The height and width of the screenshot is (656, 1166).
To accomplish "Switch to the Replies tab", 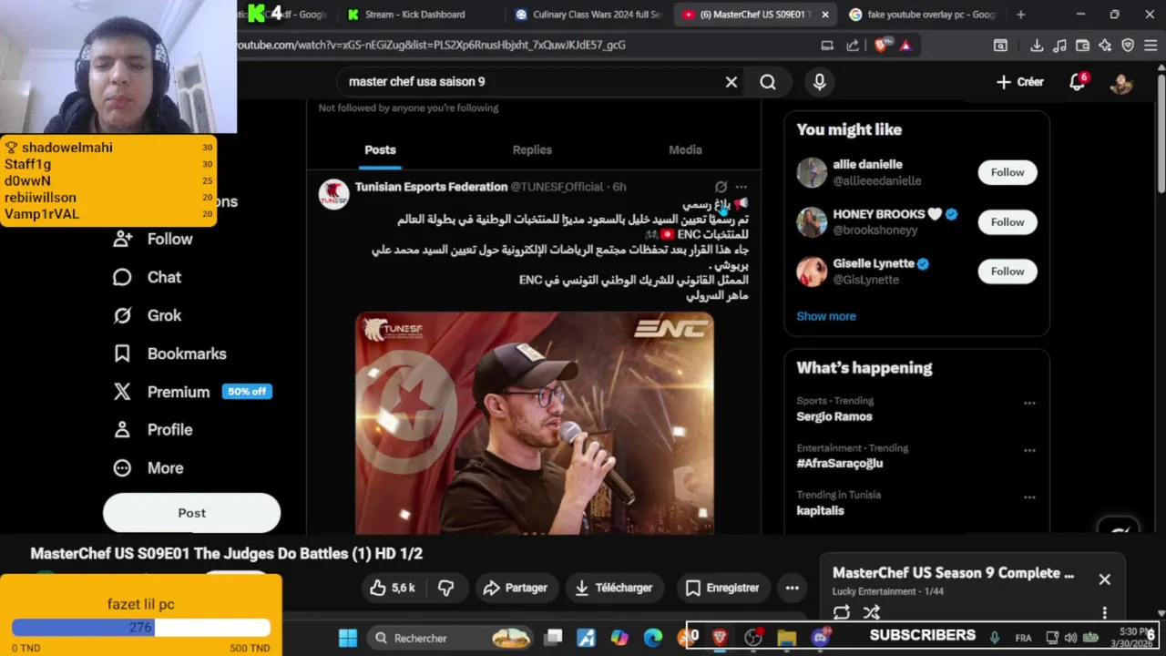I will pyautogui.click(x=532, y=149).
